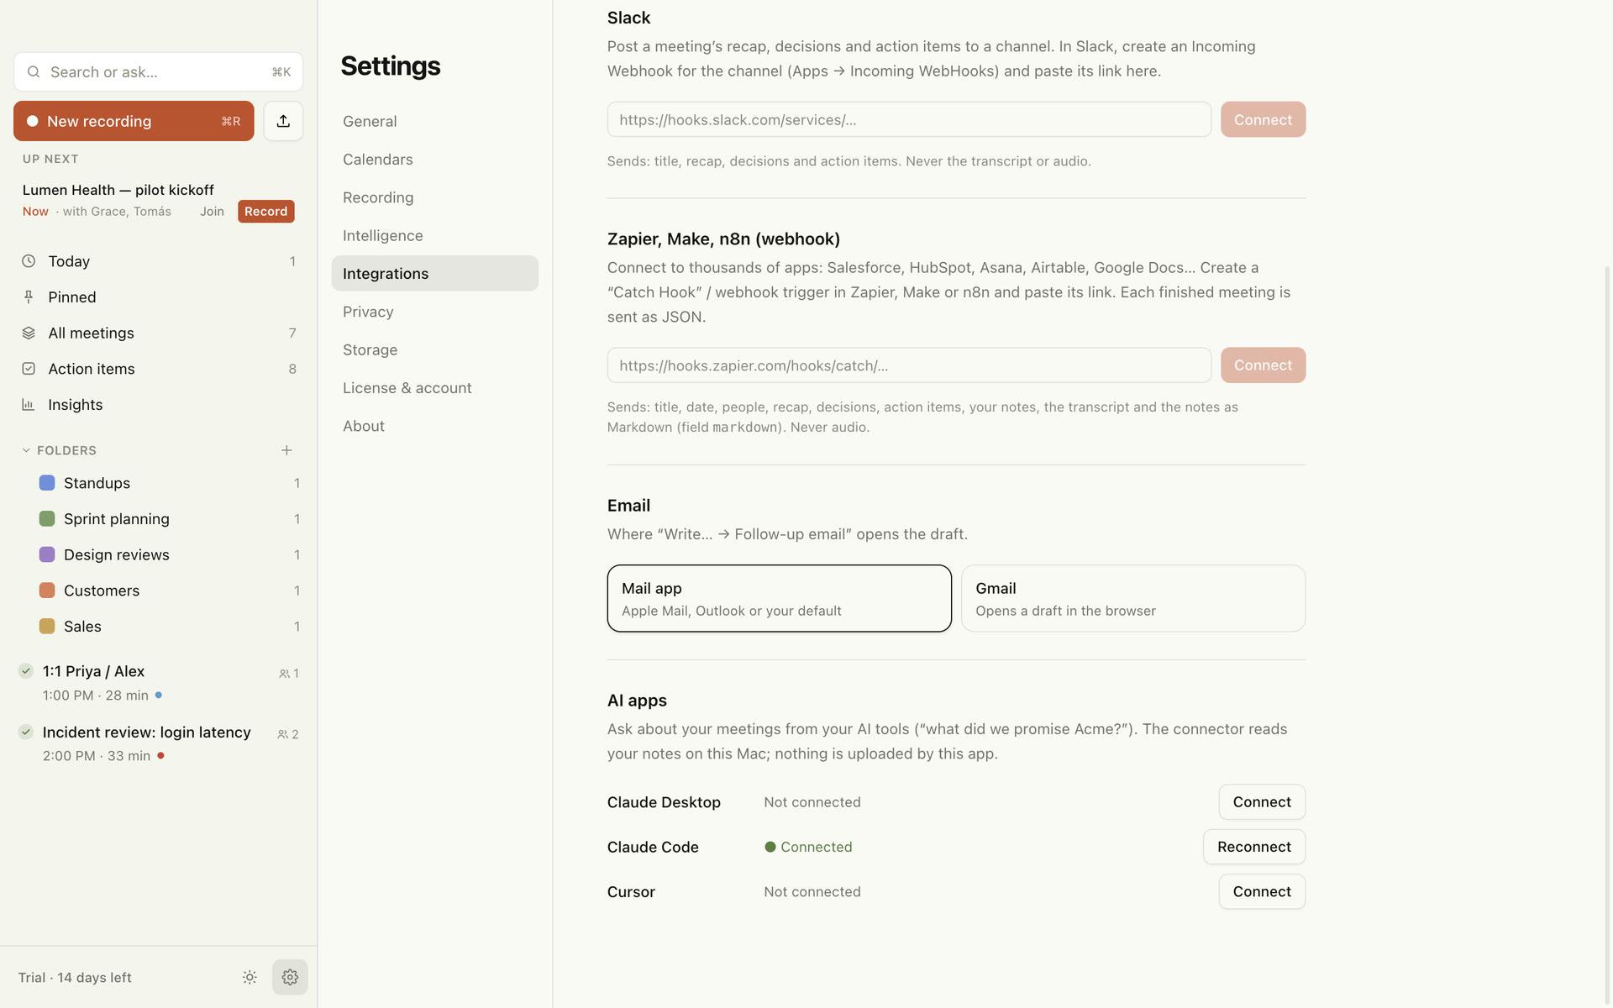The image size is (1613, 1008).
Task: Open the Sprint planning folder
Action: point(160,519)
